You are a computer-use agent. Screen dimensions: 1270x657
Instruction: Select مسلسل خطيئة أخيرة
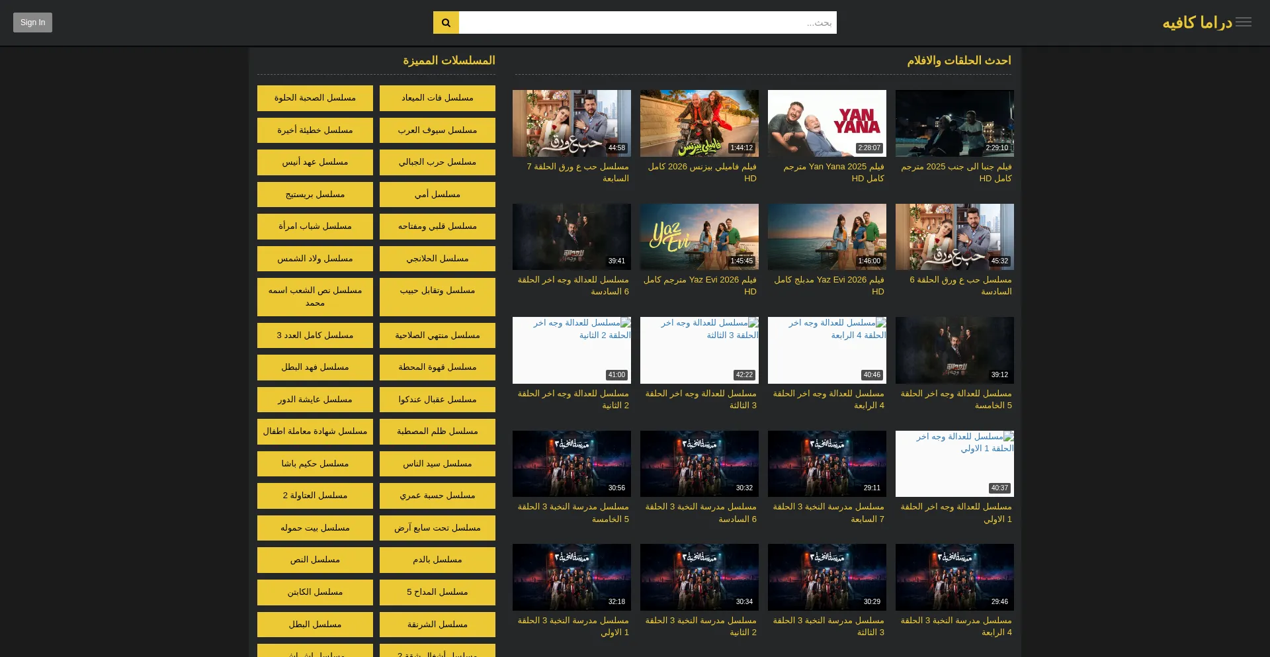[315, 130]
